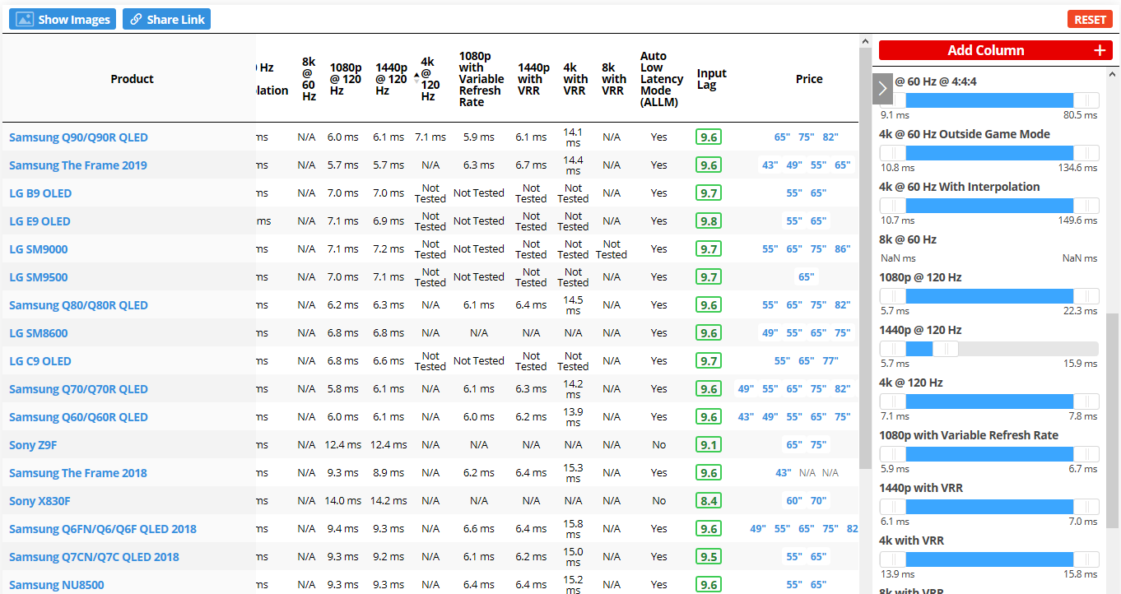Click 77" price for LG C9 OLED

coord(830,361)
